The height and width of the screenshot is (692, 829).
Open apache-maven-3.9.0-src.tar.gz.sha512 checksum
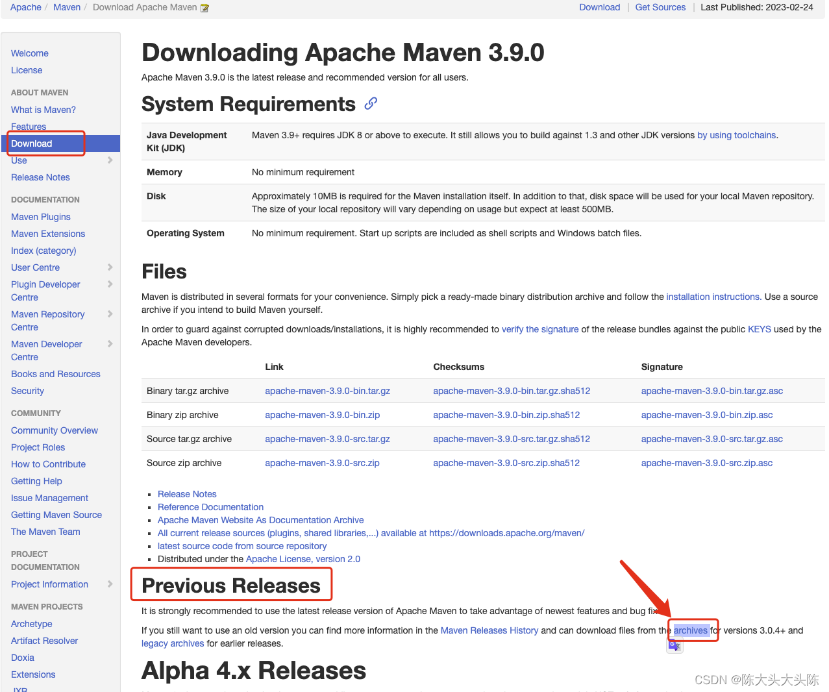512,439
